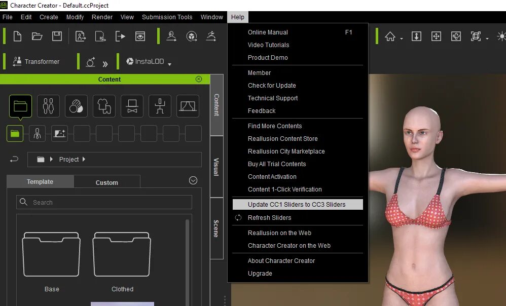Screen dimensions: 506x306
Task: Select the green folder sub-category icon
Action: [x=15, y=133]
